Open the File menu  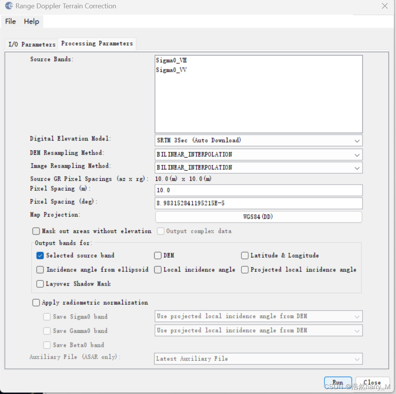point(10,22)
